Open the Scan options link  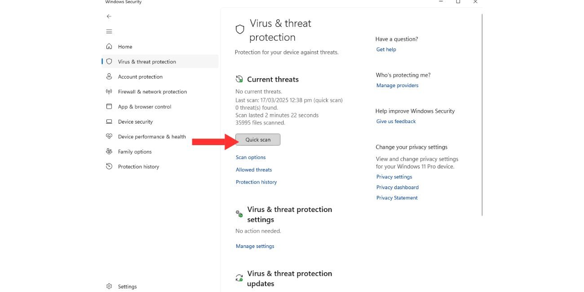pyautogui.click(x=251, y=157)
